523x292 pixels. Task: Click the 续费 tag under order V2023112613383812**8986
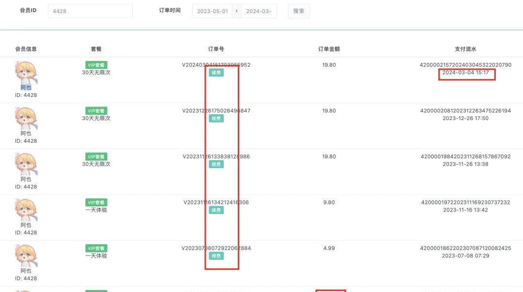216,164
